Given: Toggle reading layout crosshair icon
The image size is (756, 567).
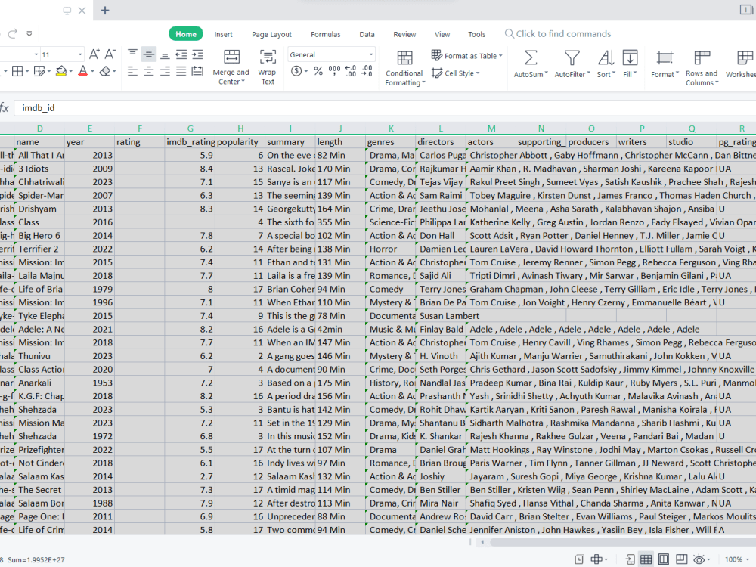Looking at the screenshot, I should click(x=597, y=559).
